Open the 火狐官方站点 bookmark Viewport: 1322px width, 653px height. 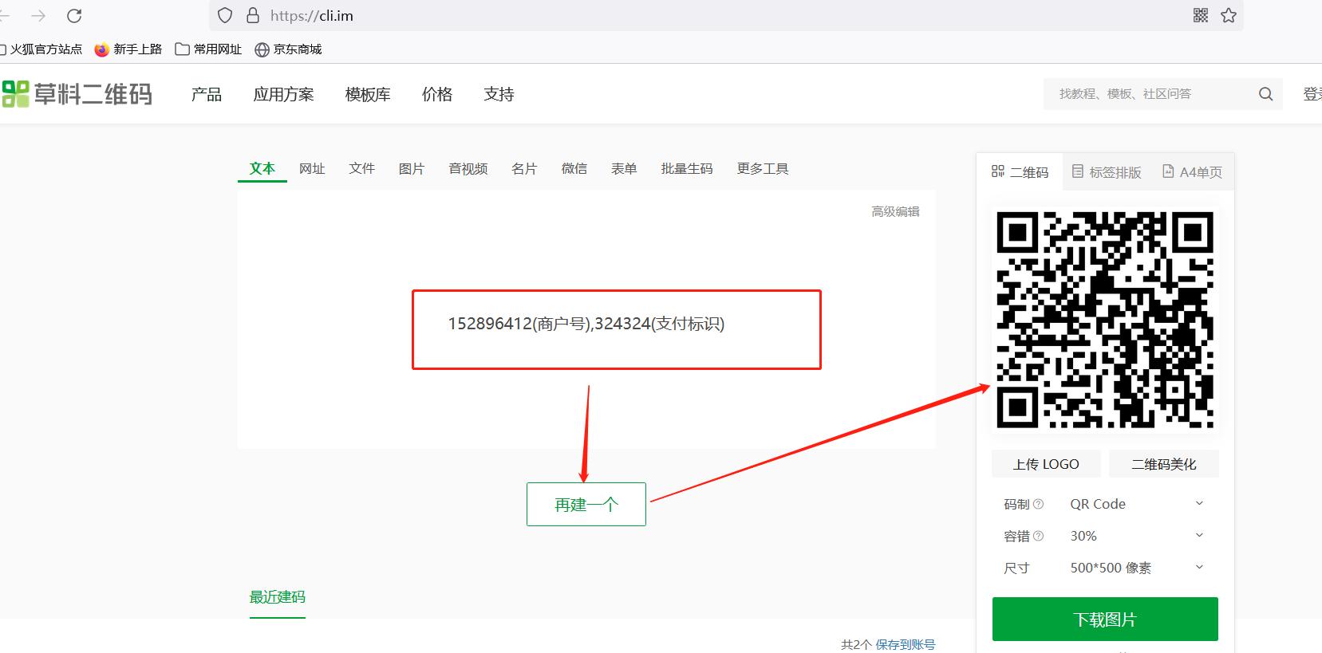pos(41,49)
